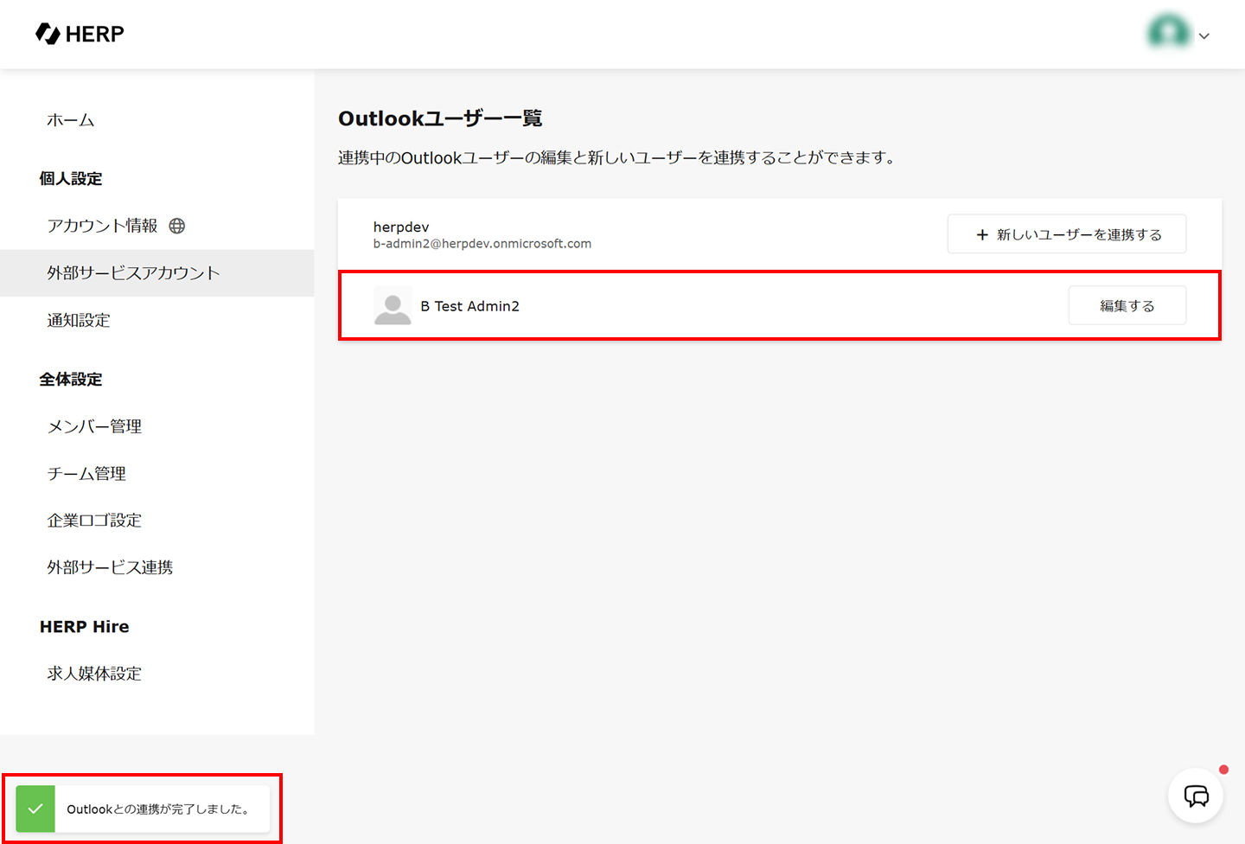The image size is (1245, 844).
Task: Open アカウント情報 settings page
Action: click(102, 226)
